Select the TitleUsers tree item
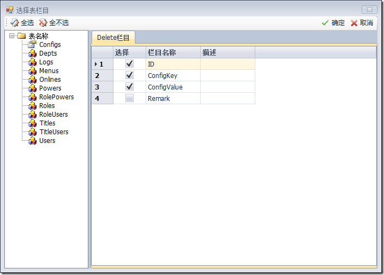This screenshot has height=275, width=384. (54, 132)
